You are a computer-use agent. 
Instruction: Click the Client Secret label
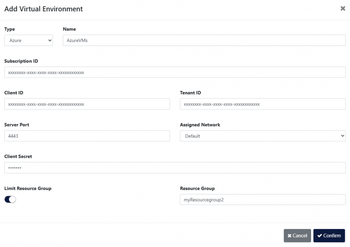[x=18, y=156]
